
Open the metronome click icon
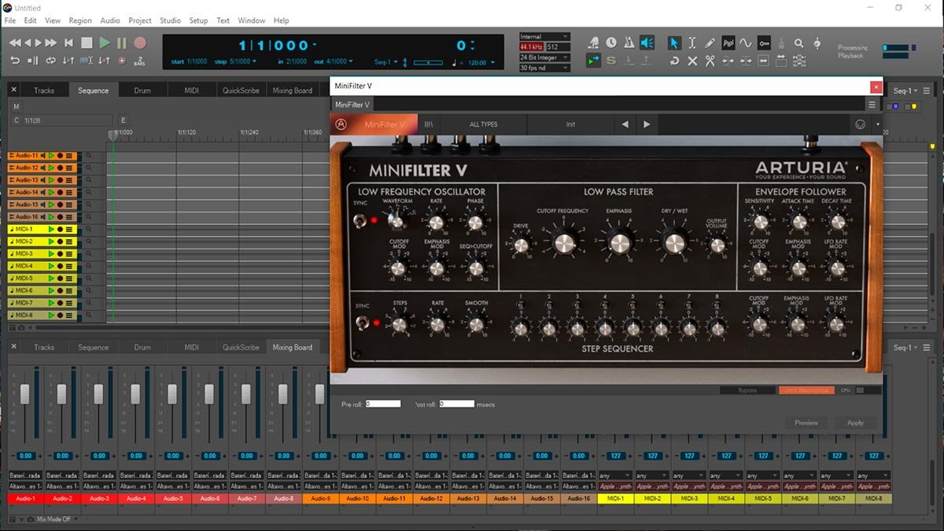click(x=629, y=42)
